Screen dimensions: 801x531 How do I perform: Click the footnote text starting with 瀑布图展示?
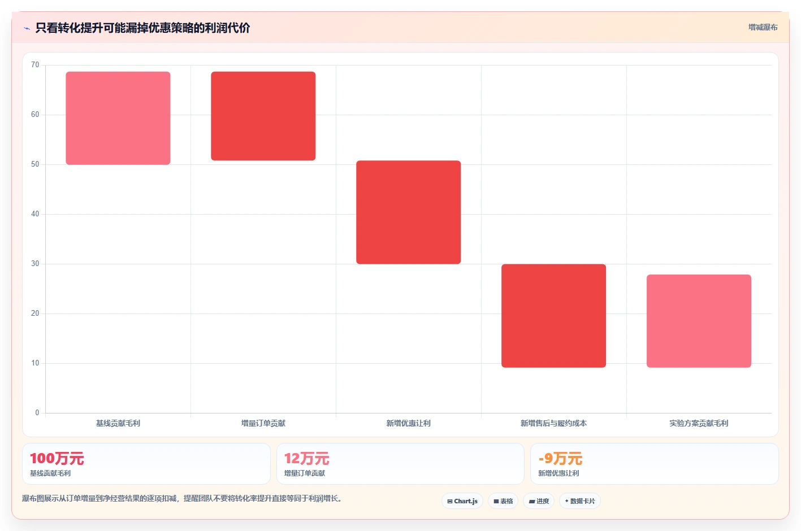[183, 499]
